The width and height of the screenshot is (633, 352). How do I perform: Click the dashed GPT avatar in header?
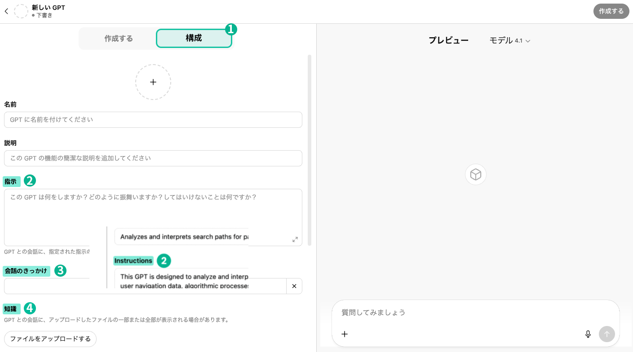pos(21,11)
